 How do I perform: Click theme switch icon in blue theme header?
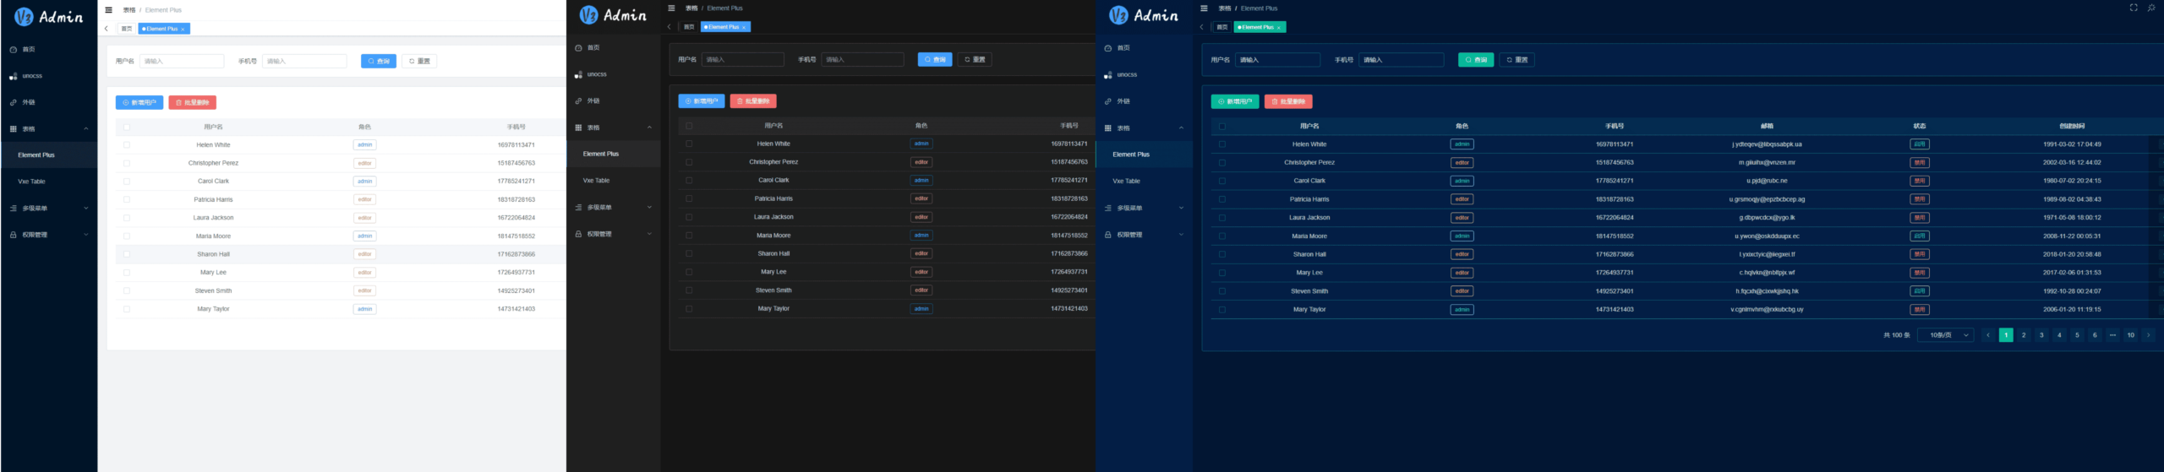click(2151, 8)
